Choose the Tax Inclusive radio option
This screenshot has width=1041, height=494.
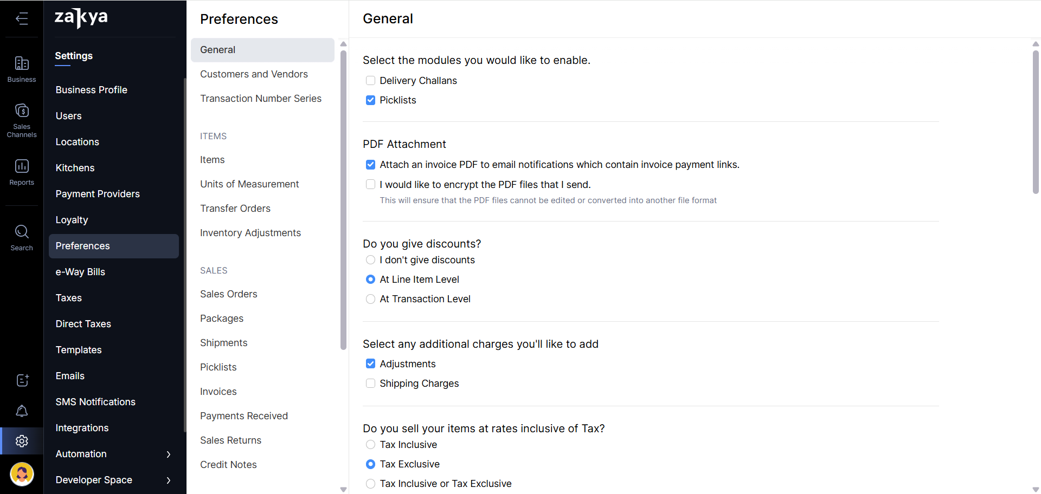[371, 445]
